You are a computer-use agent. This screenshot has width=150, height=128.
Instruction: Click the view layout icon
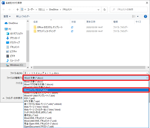point(134,16)
